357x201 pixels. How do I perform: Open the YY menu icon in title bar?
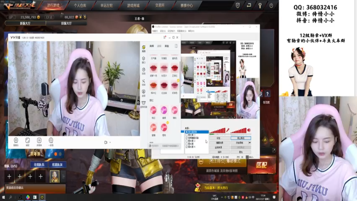(x=164, y=38)
